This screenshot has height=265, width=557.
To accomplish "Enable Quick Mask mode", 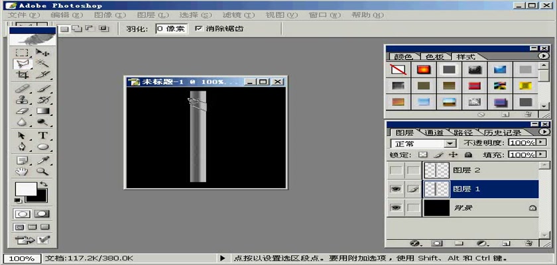I will [42, 214].
